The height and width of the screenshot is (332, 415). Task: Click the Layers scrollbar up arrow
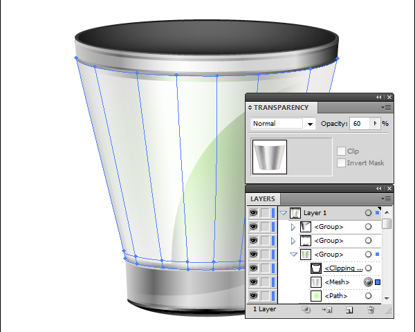tap(387, 212)
